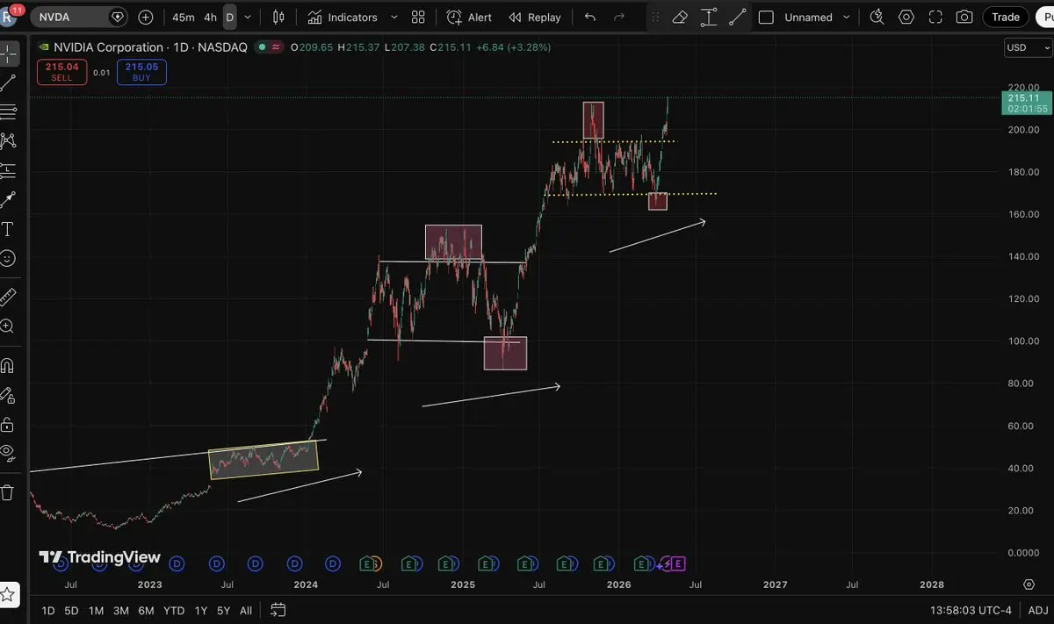Open Indicator templates grid icon
Image resolution: width=1054 pixels, height=624 pixels.
coord(418,17)
